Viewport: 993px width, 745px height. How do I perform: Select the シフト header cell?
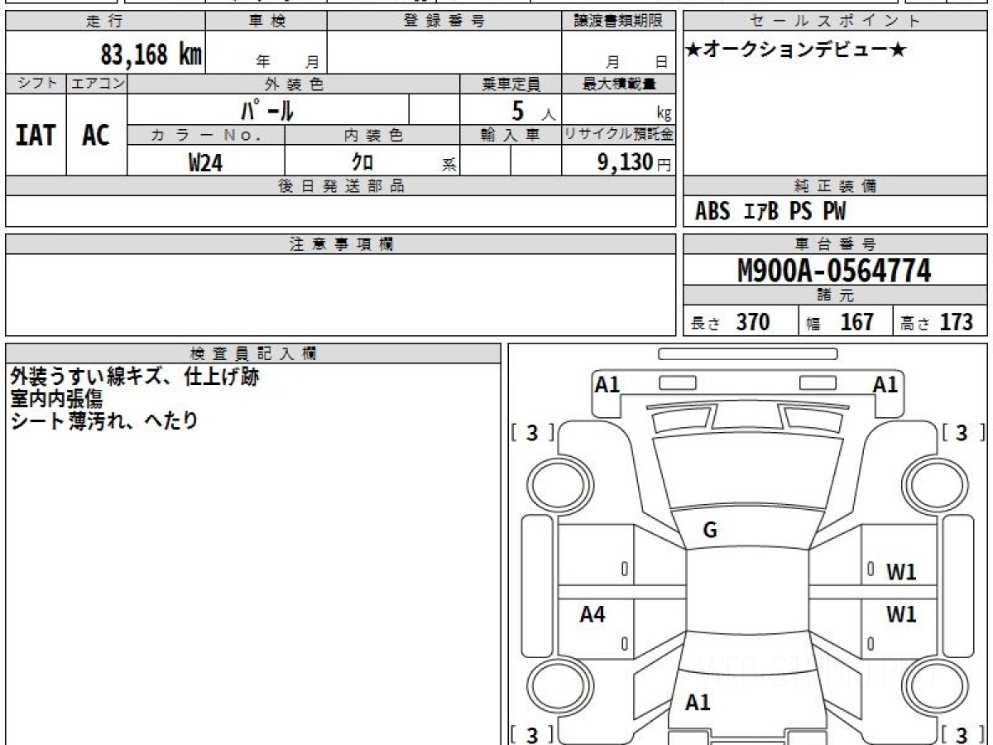pyautogui.click(x=36, y=84)
